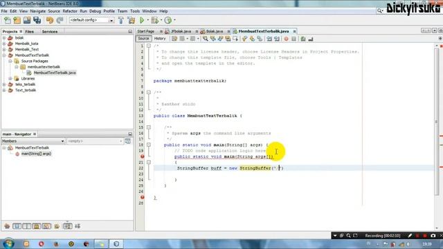
Task: Click the History view button
Action: 160,39
